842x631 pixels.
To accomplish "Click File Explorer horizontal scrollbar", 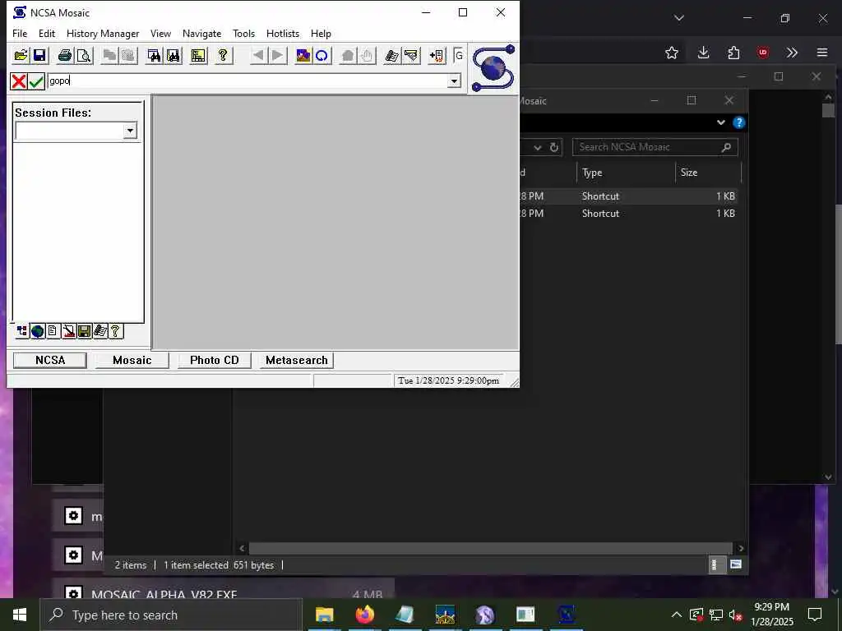I will (491, 548).
